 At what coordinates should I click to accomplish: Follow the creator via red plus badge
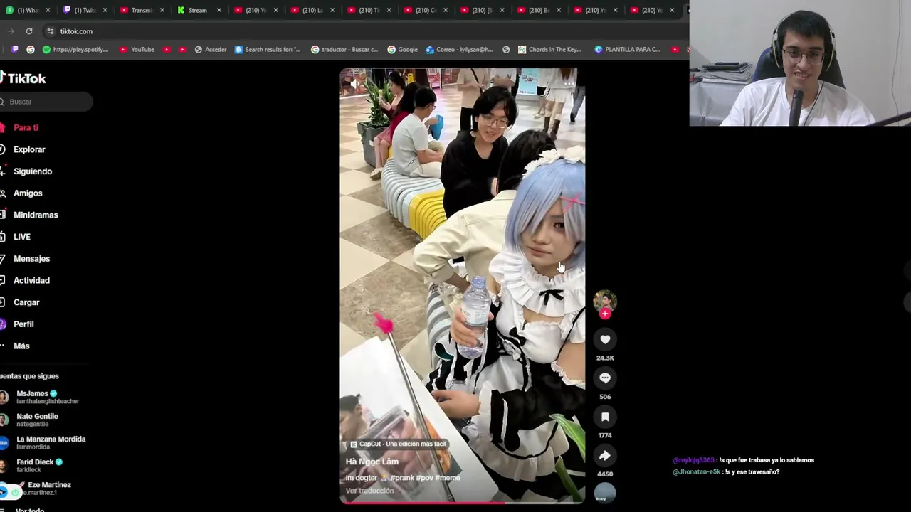click(x=605, y=314)
